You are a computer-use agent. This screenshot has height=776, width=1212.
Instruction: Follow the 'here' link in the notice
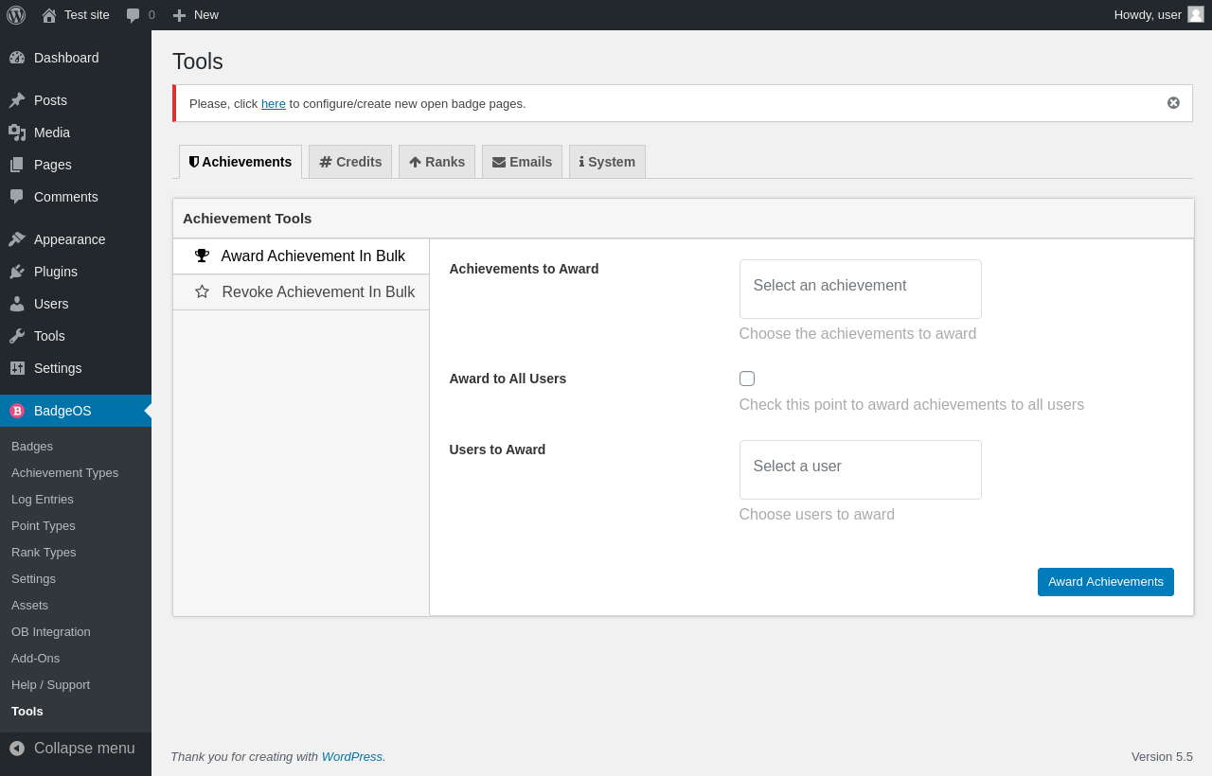click(x=273, y=104)
